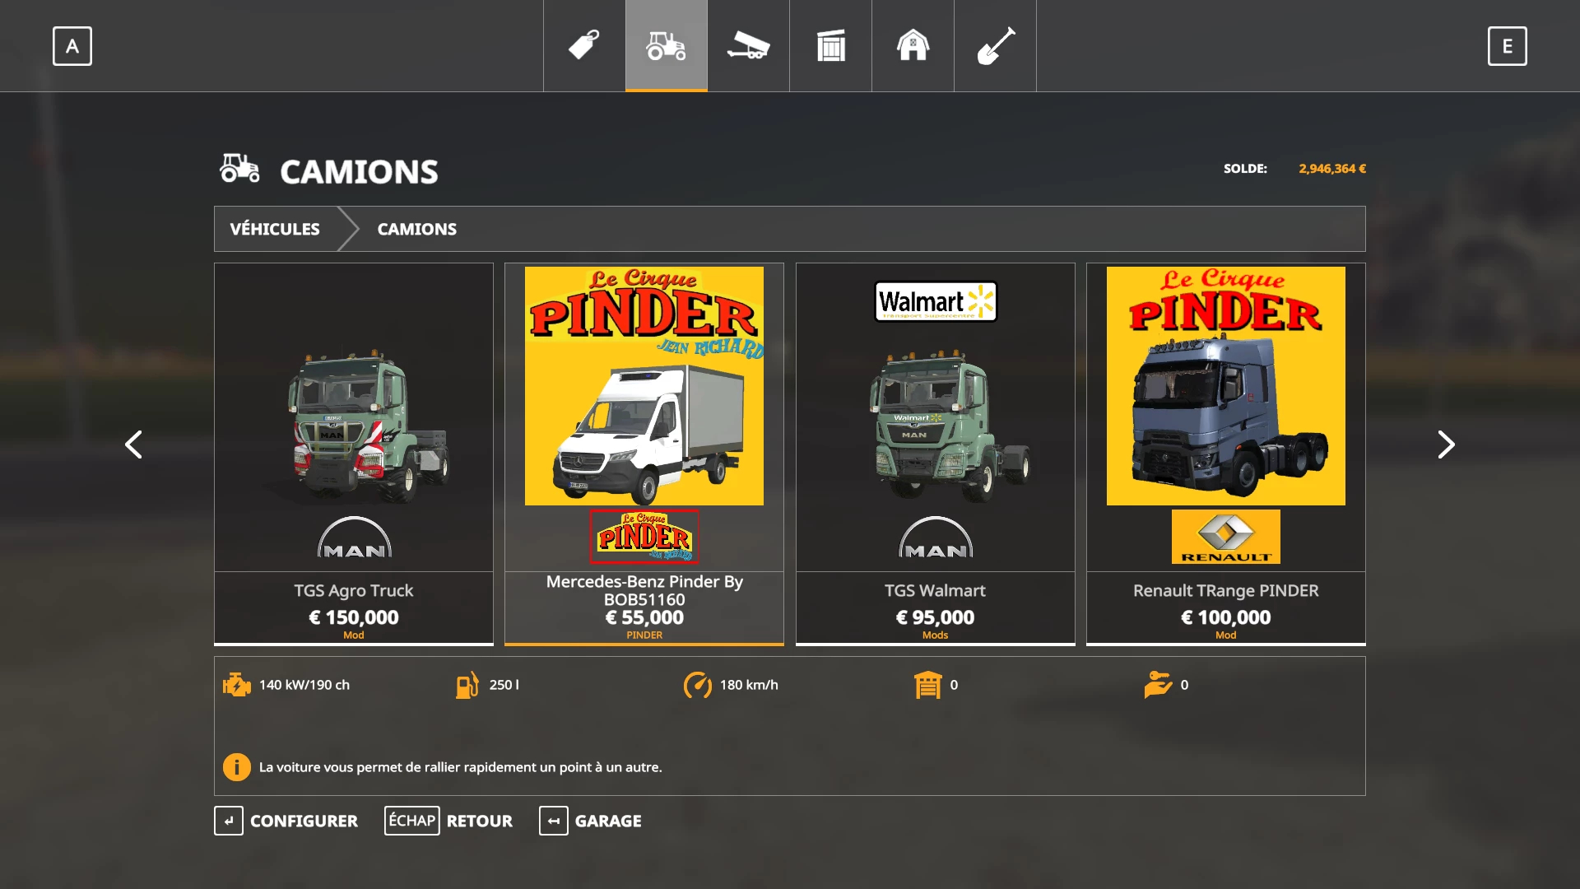This screenshot has height=889, width=1580.
Task: Select the Renault TRange PINDER card
Action: tap(1225, 453)
